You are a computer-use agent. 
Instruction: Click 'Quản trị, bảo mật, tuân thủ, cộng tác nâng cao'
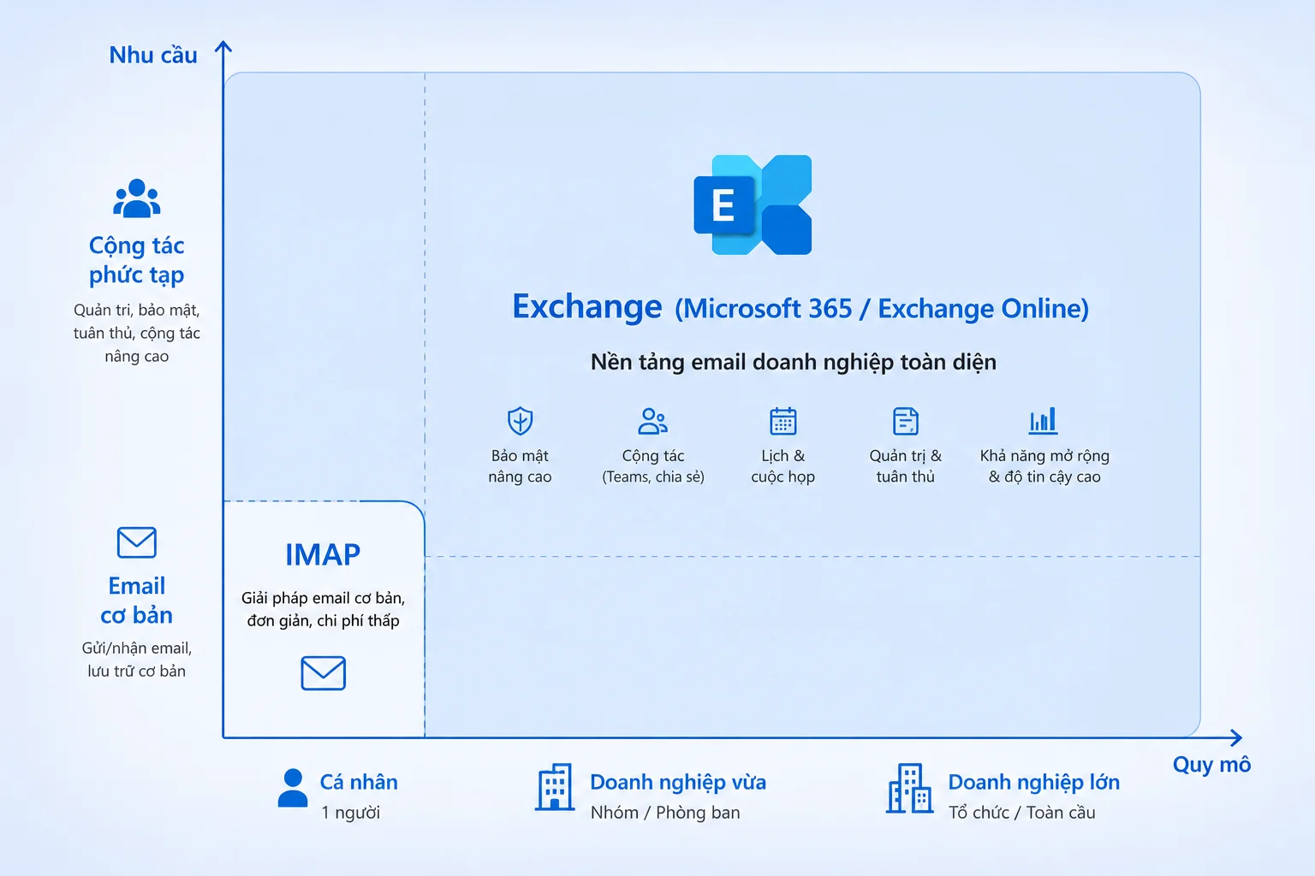pos(137,333)
